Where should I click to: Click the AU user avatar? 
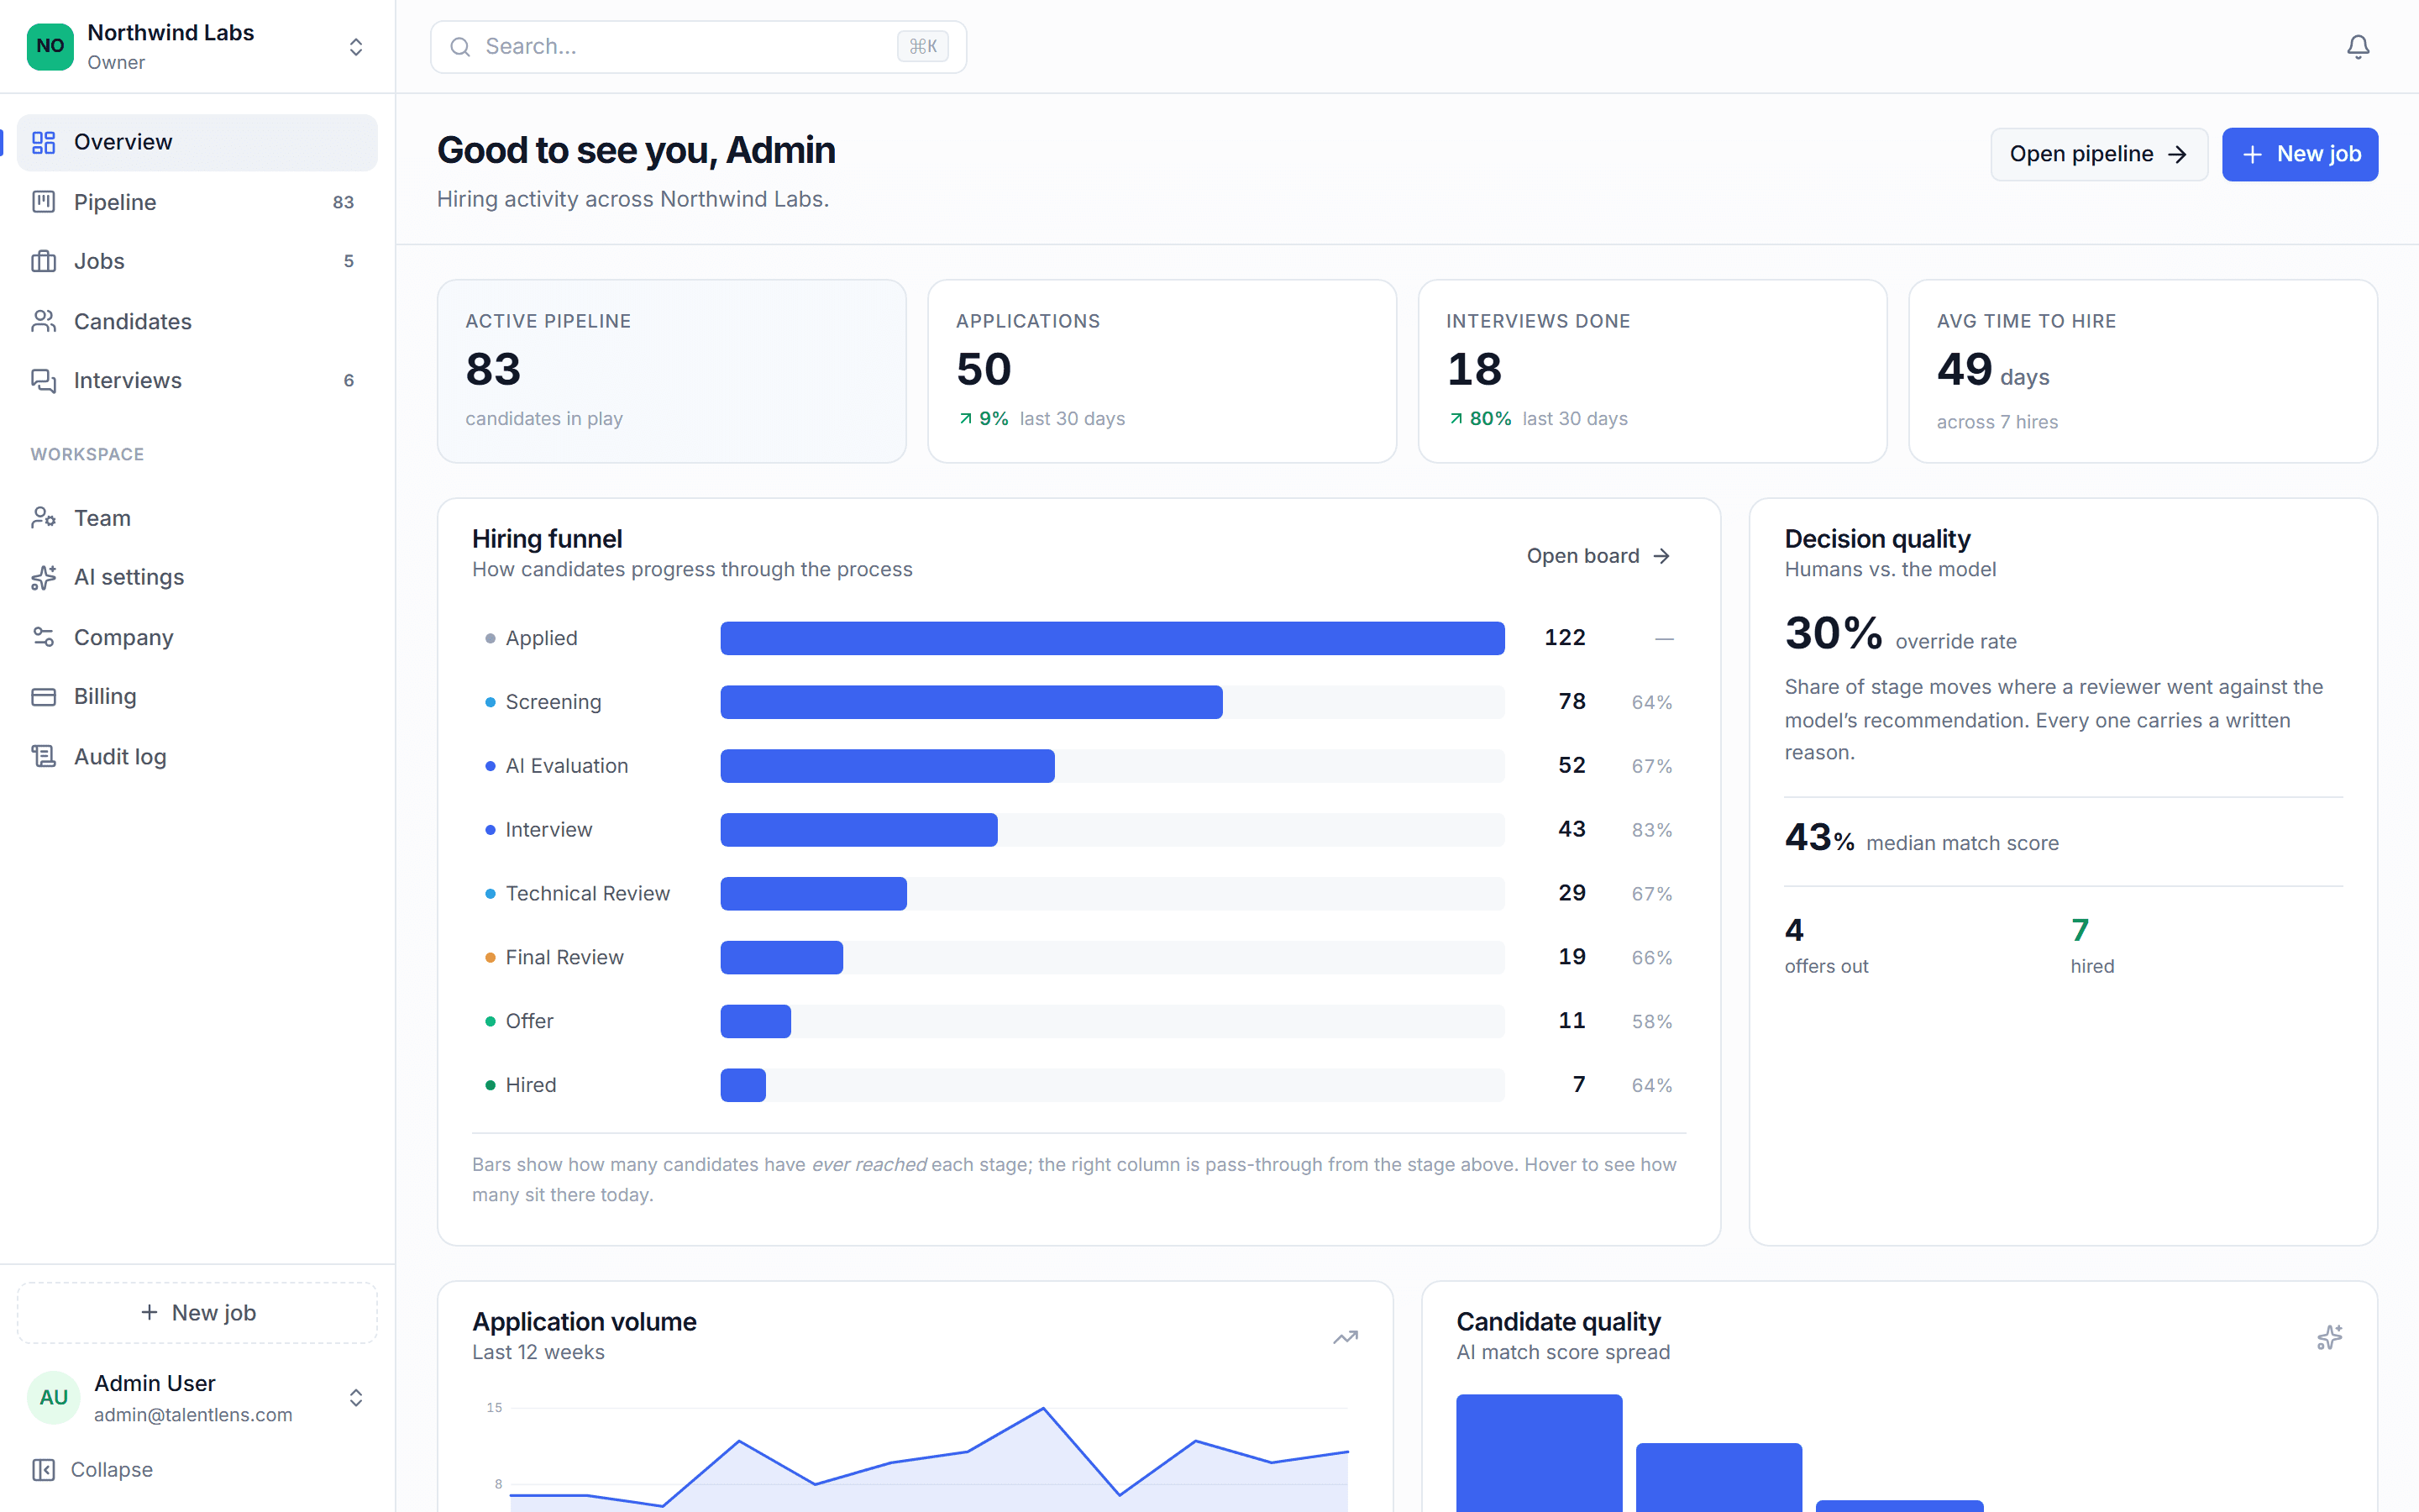coord(53,1397)
